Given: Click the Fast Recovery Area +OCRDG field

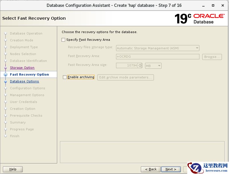Looking at the screenshot, I should (x=158, y=57).
